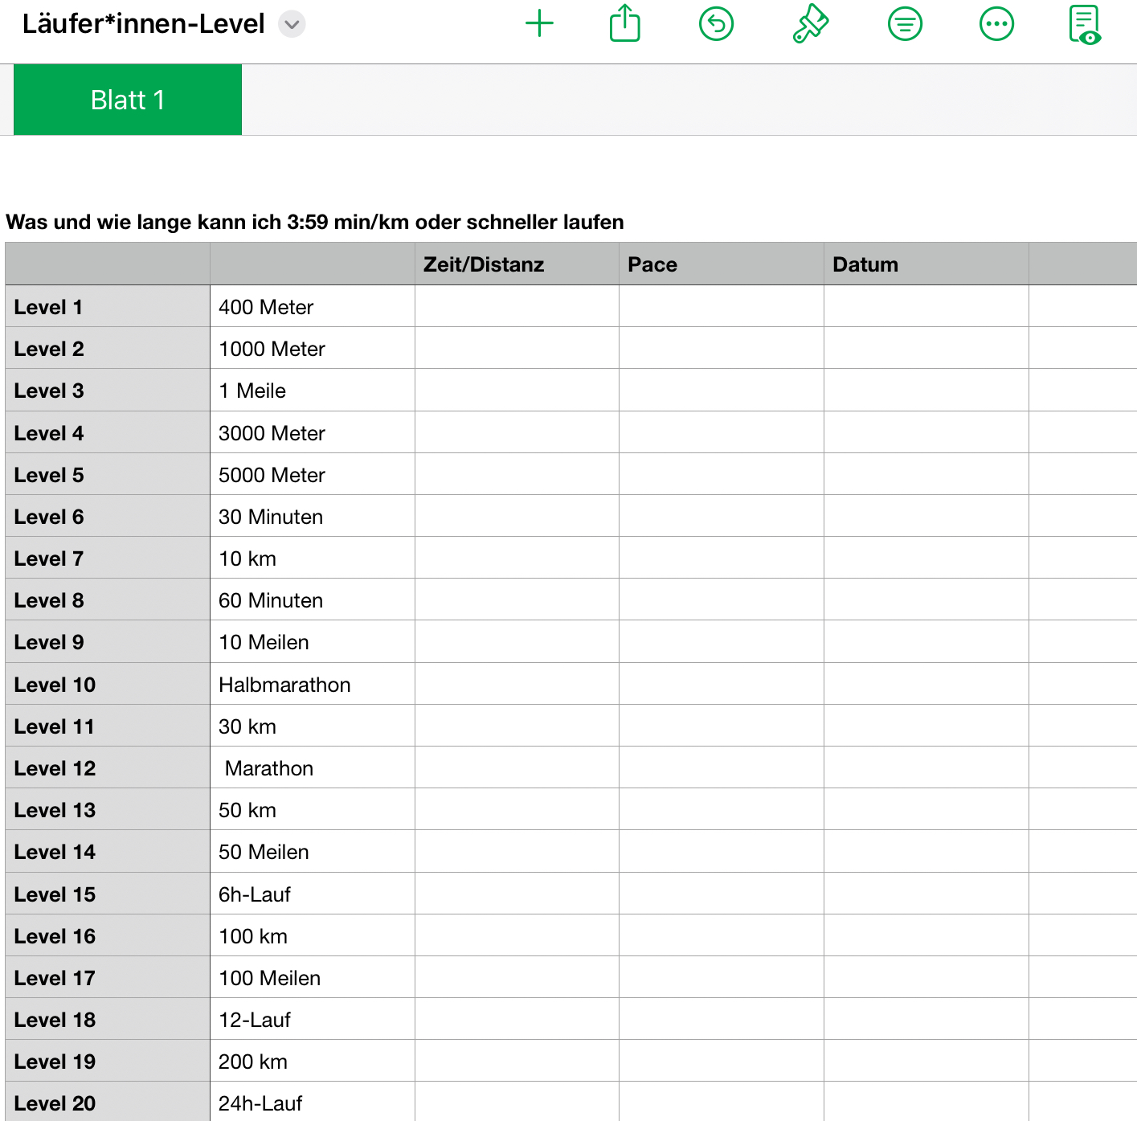
Task: Select the Level 3 row header
Action: [108, 390]
